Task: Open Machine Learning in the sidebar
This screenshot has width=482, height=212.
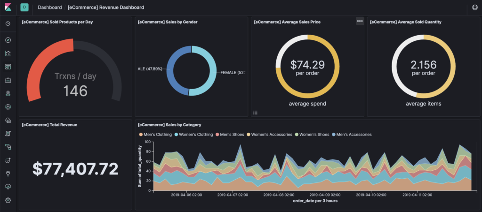Action: (8, 107)
